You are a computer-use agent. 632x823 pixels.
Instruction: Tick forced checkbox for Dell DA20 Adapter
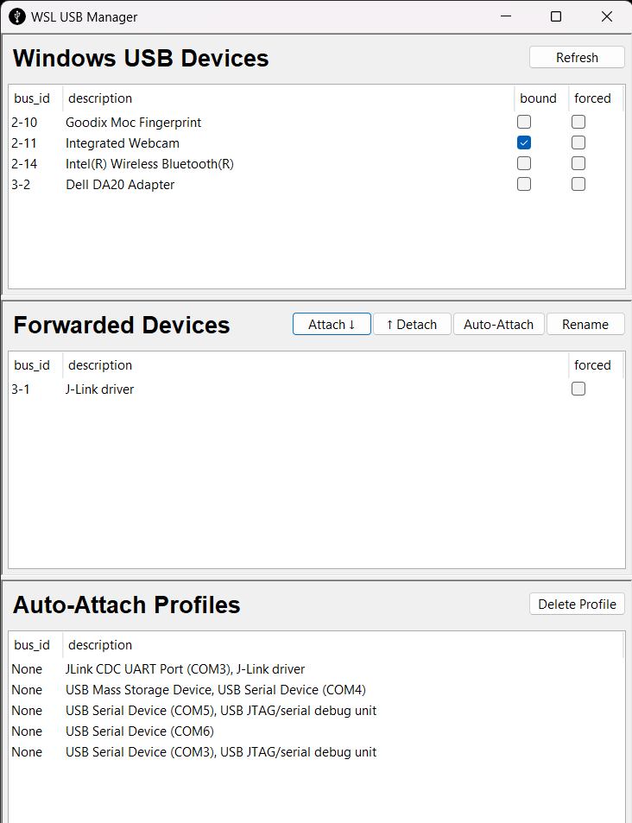tap(578, 184)
